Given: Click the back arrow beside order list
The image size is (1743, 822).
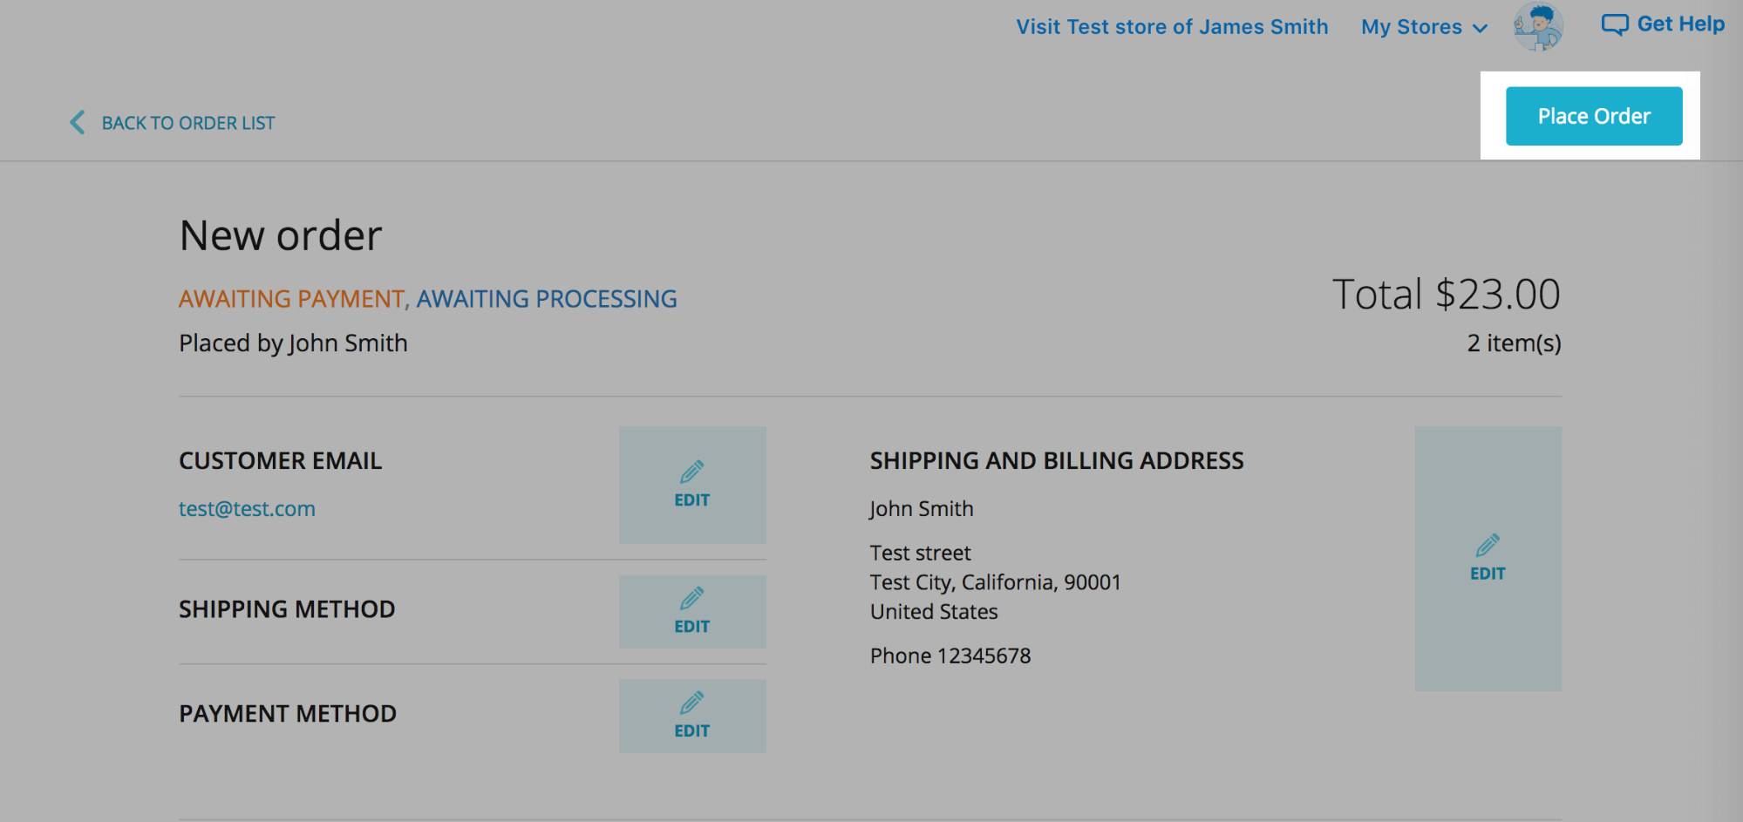Looking at the screenshot, I should (x=78, y=122).
